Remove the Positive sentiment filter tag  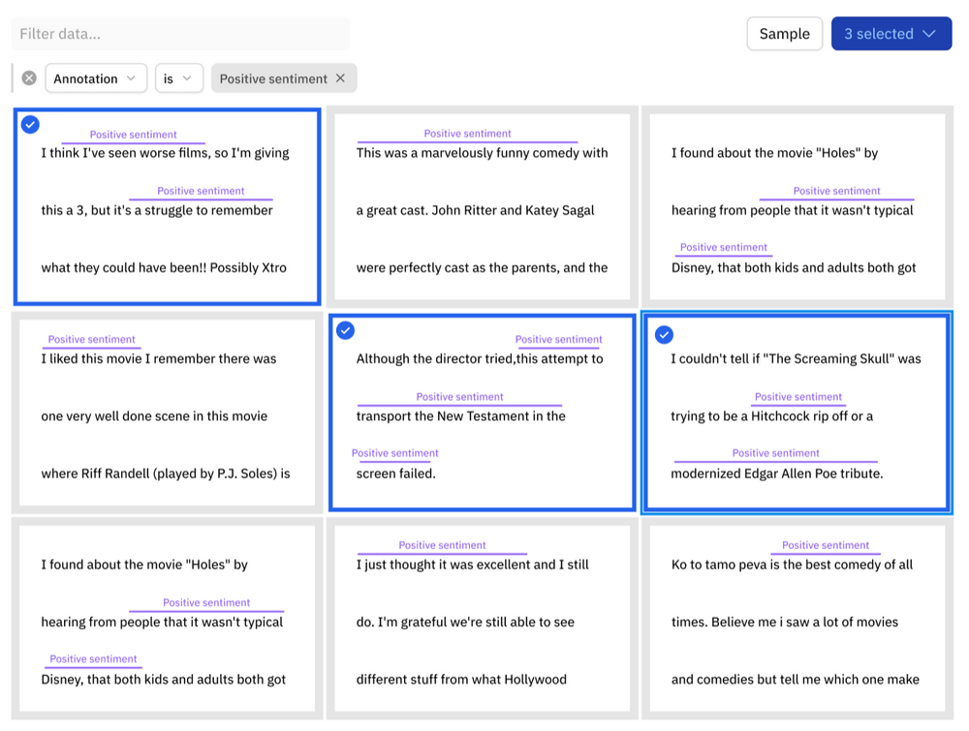(x=340, y=77)
